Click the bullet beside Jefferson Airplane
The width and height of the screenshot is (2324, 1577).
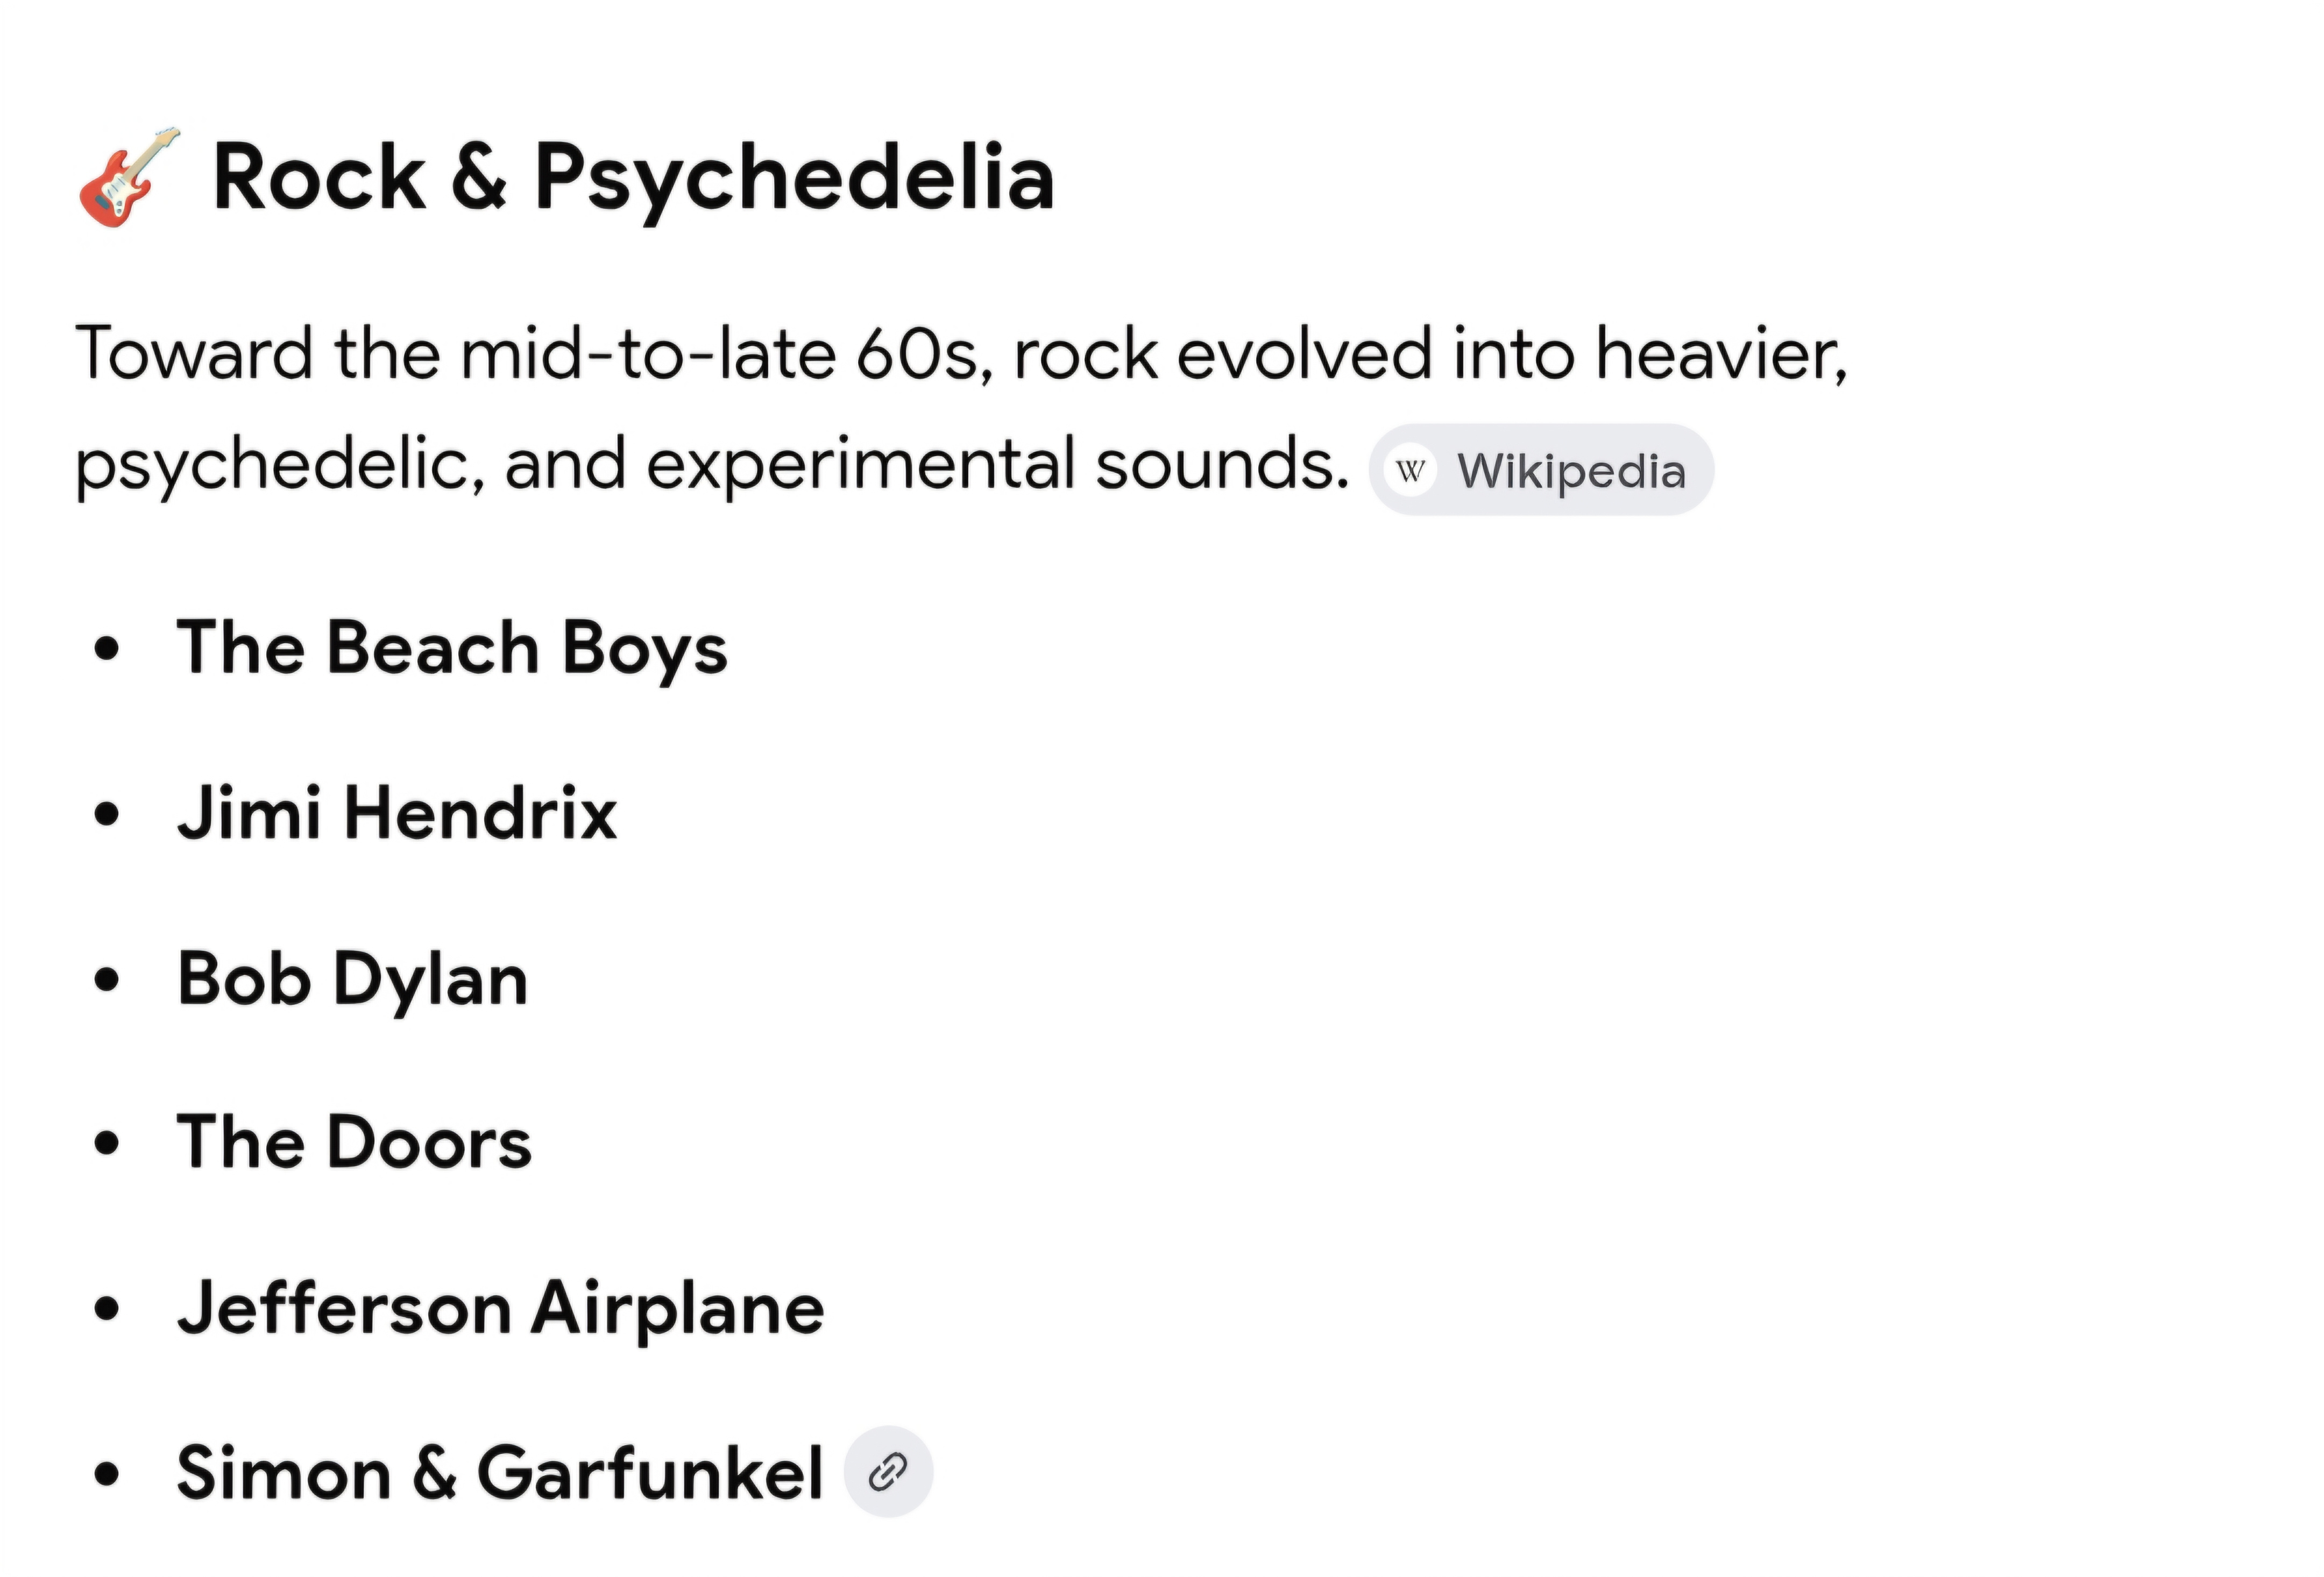pyautogui.click(x=106, y=1309)
